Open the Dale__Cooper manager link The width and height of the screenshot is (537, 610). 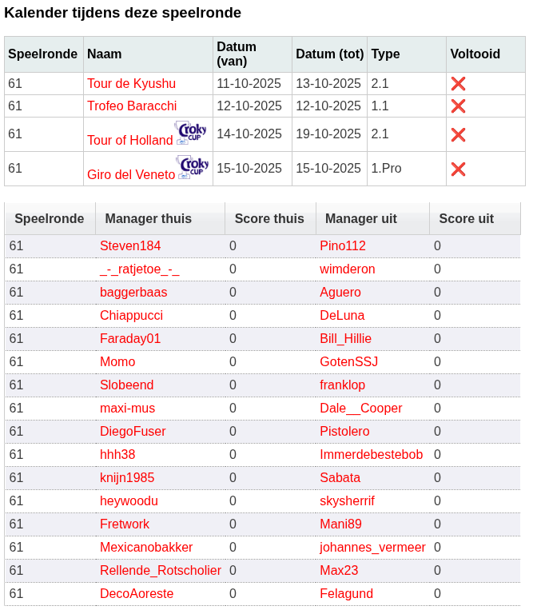pyautogui.click(x=360, y=409)
